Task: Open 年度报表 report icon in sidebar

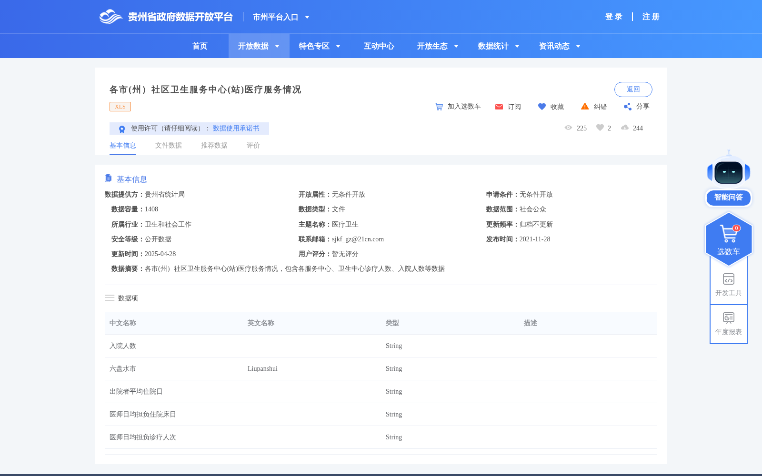Action: tap(729, 317)
